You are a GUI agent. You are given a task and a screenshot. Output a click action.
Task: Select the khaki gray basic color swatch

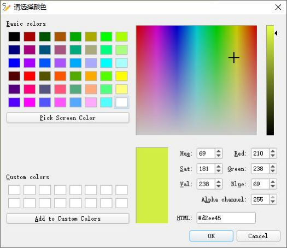click(x=91, y=50)
